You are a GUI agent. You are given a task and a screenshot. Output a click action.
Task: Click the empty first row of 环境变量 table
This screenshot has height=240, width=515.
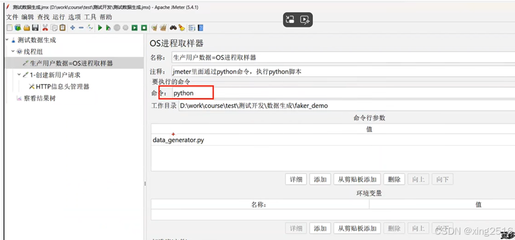pyautogui.click(x=333, y=214)
